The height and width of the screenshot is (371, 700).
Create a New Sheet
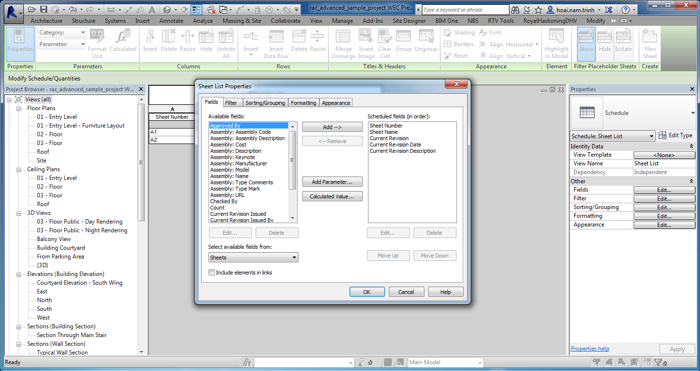pyautogui.click(x=649, y=44)
